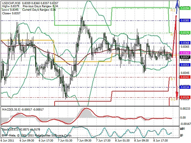Select the green 0.8394 price label
The height and width of the screenshot is (143, 191).
pos(185,8)
